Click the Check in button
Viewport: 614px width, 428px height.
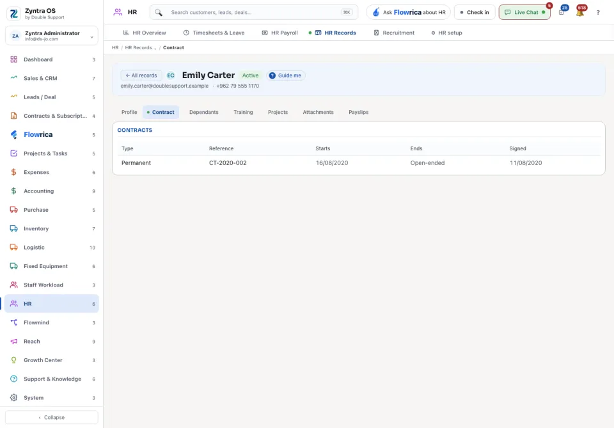point(474,12)
